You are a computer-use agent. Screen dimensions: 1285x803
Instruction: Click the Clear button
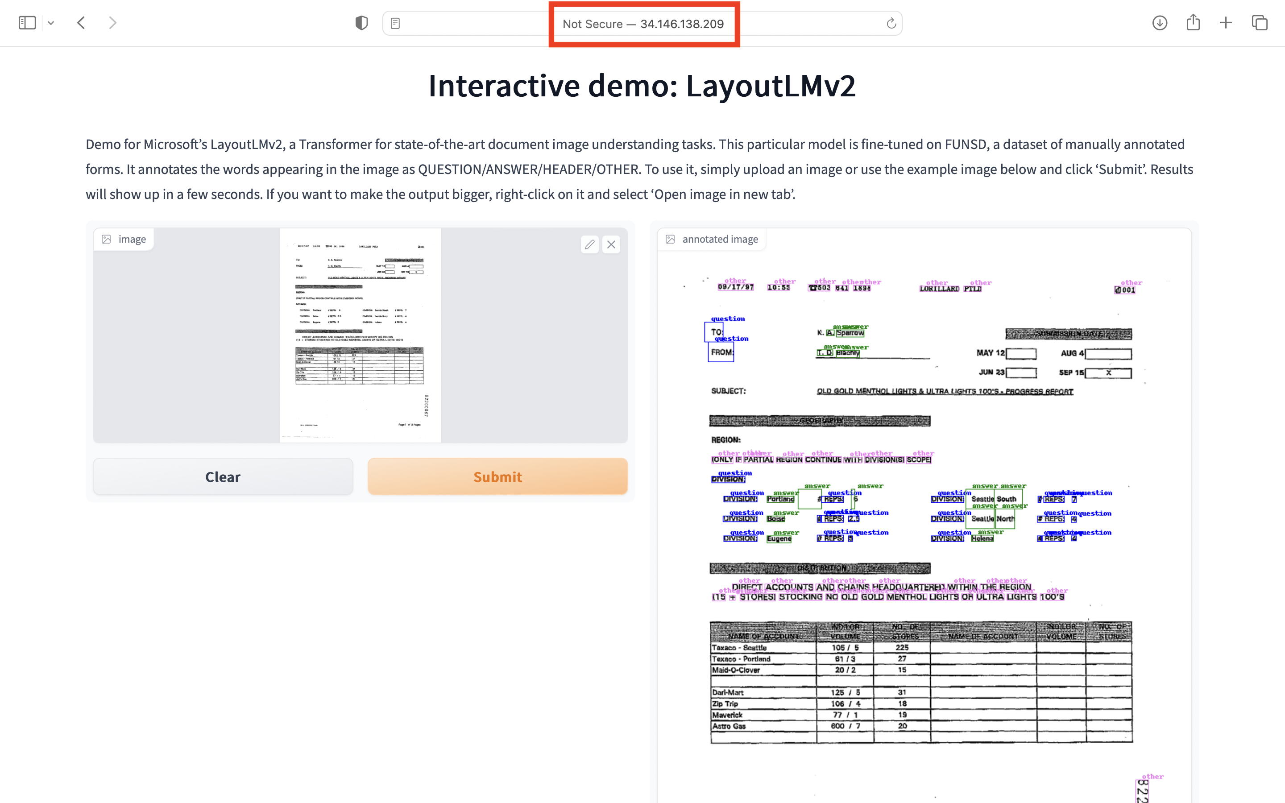pyautogui.click(x=223, y=476)
